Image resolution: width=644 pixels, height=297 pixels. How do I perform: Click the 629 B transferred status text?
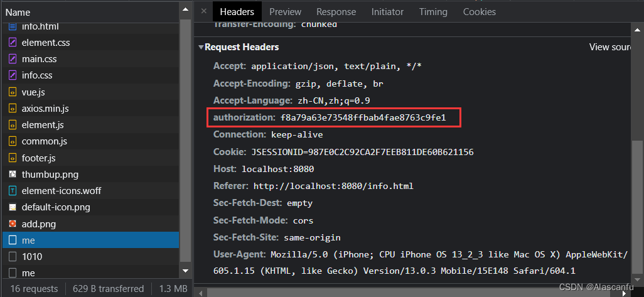(109, 289)
